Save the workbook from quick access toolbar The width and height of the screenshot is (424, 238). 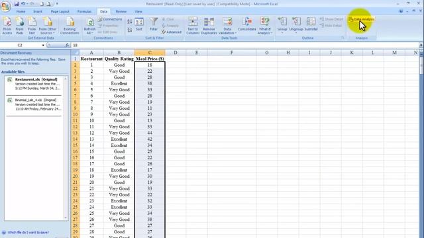coord(16,4)
